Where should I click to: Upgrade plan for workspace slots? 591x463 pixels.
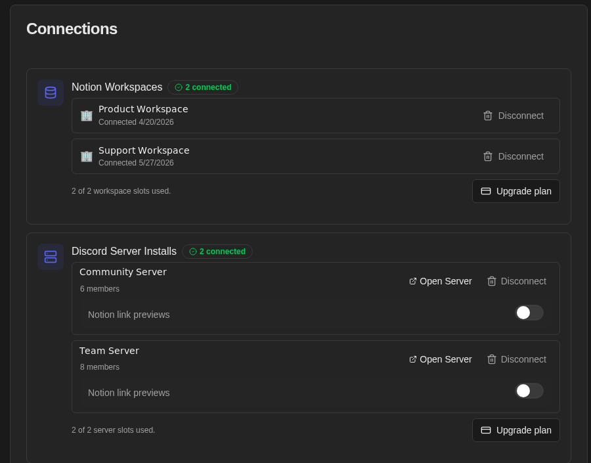point(516,191)
